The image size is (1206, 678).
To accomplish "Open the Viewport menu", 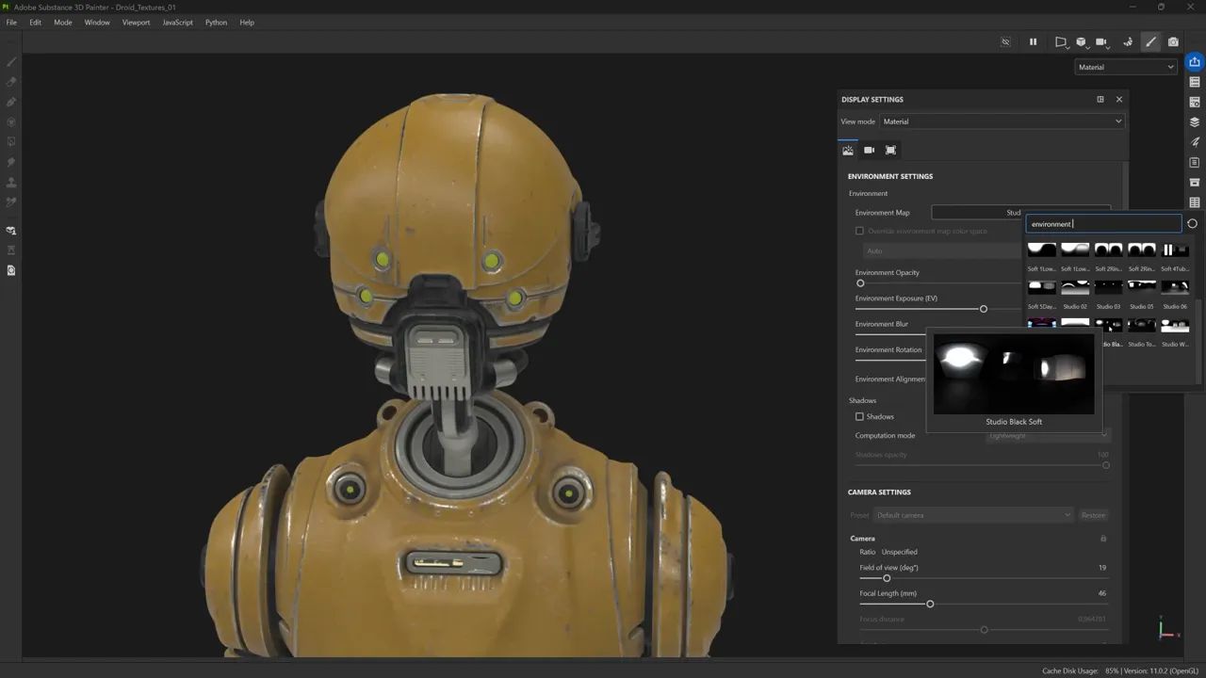I will [136, 22].
